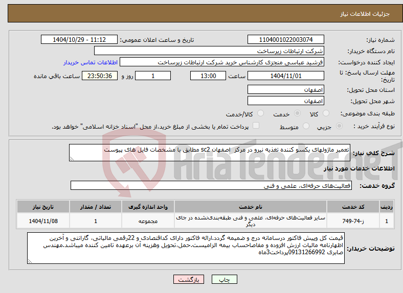The image size is (403, 293).
Task: Click the نام دستگاه خریدار label
Action: coord(371,51)
